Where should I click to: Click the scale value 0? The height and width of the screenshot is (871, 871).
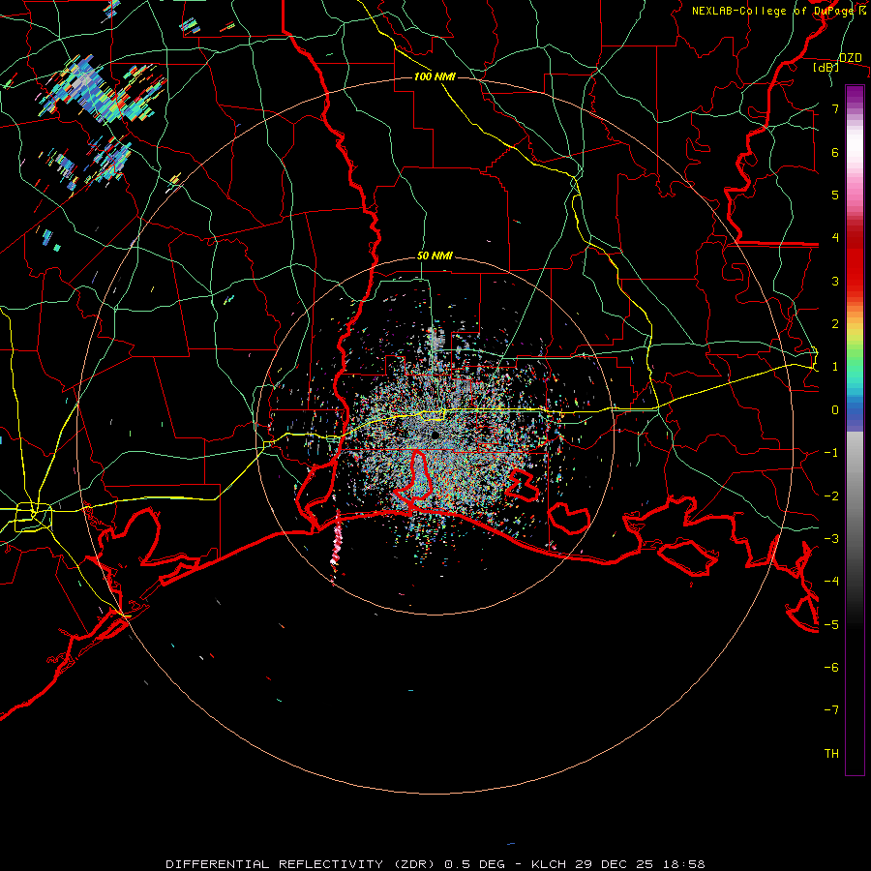pos(835,410)
